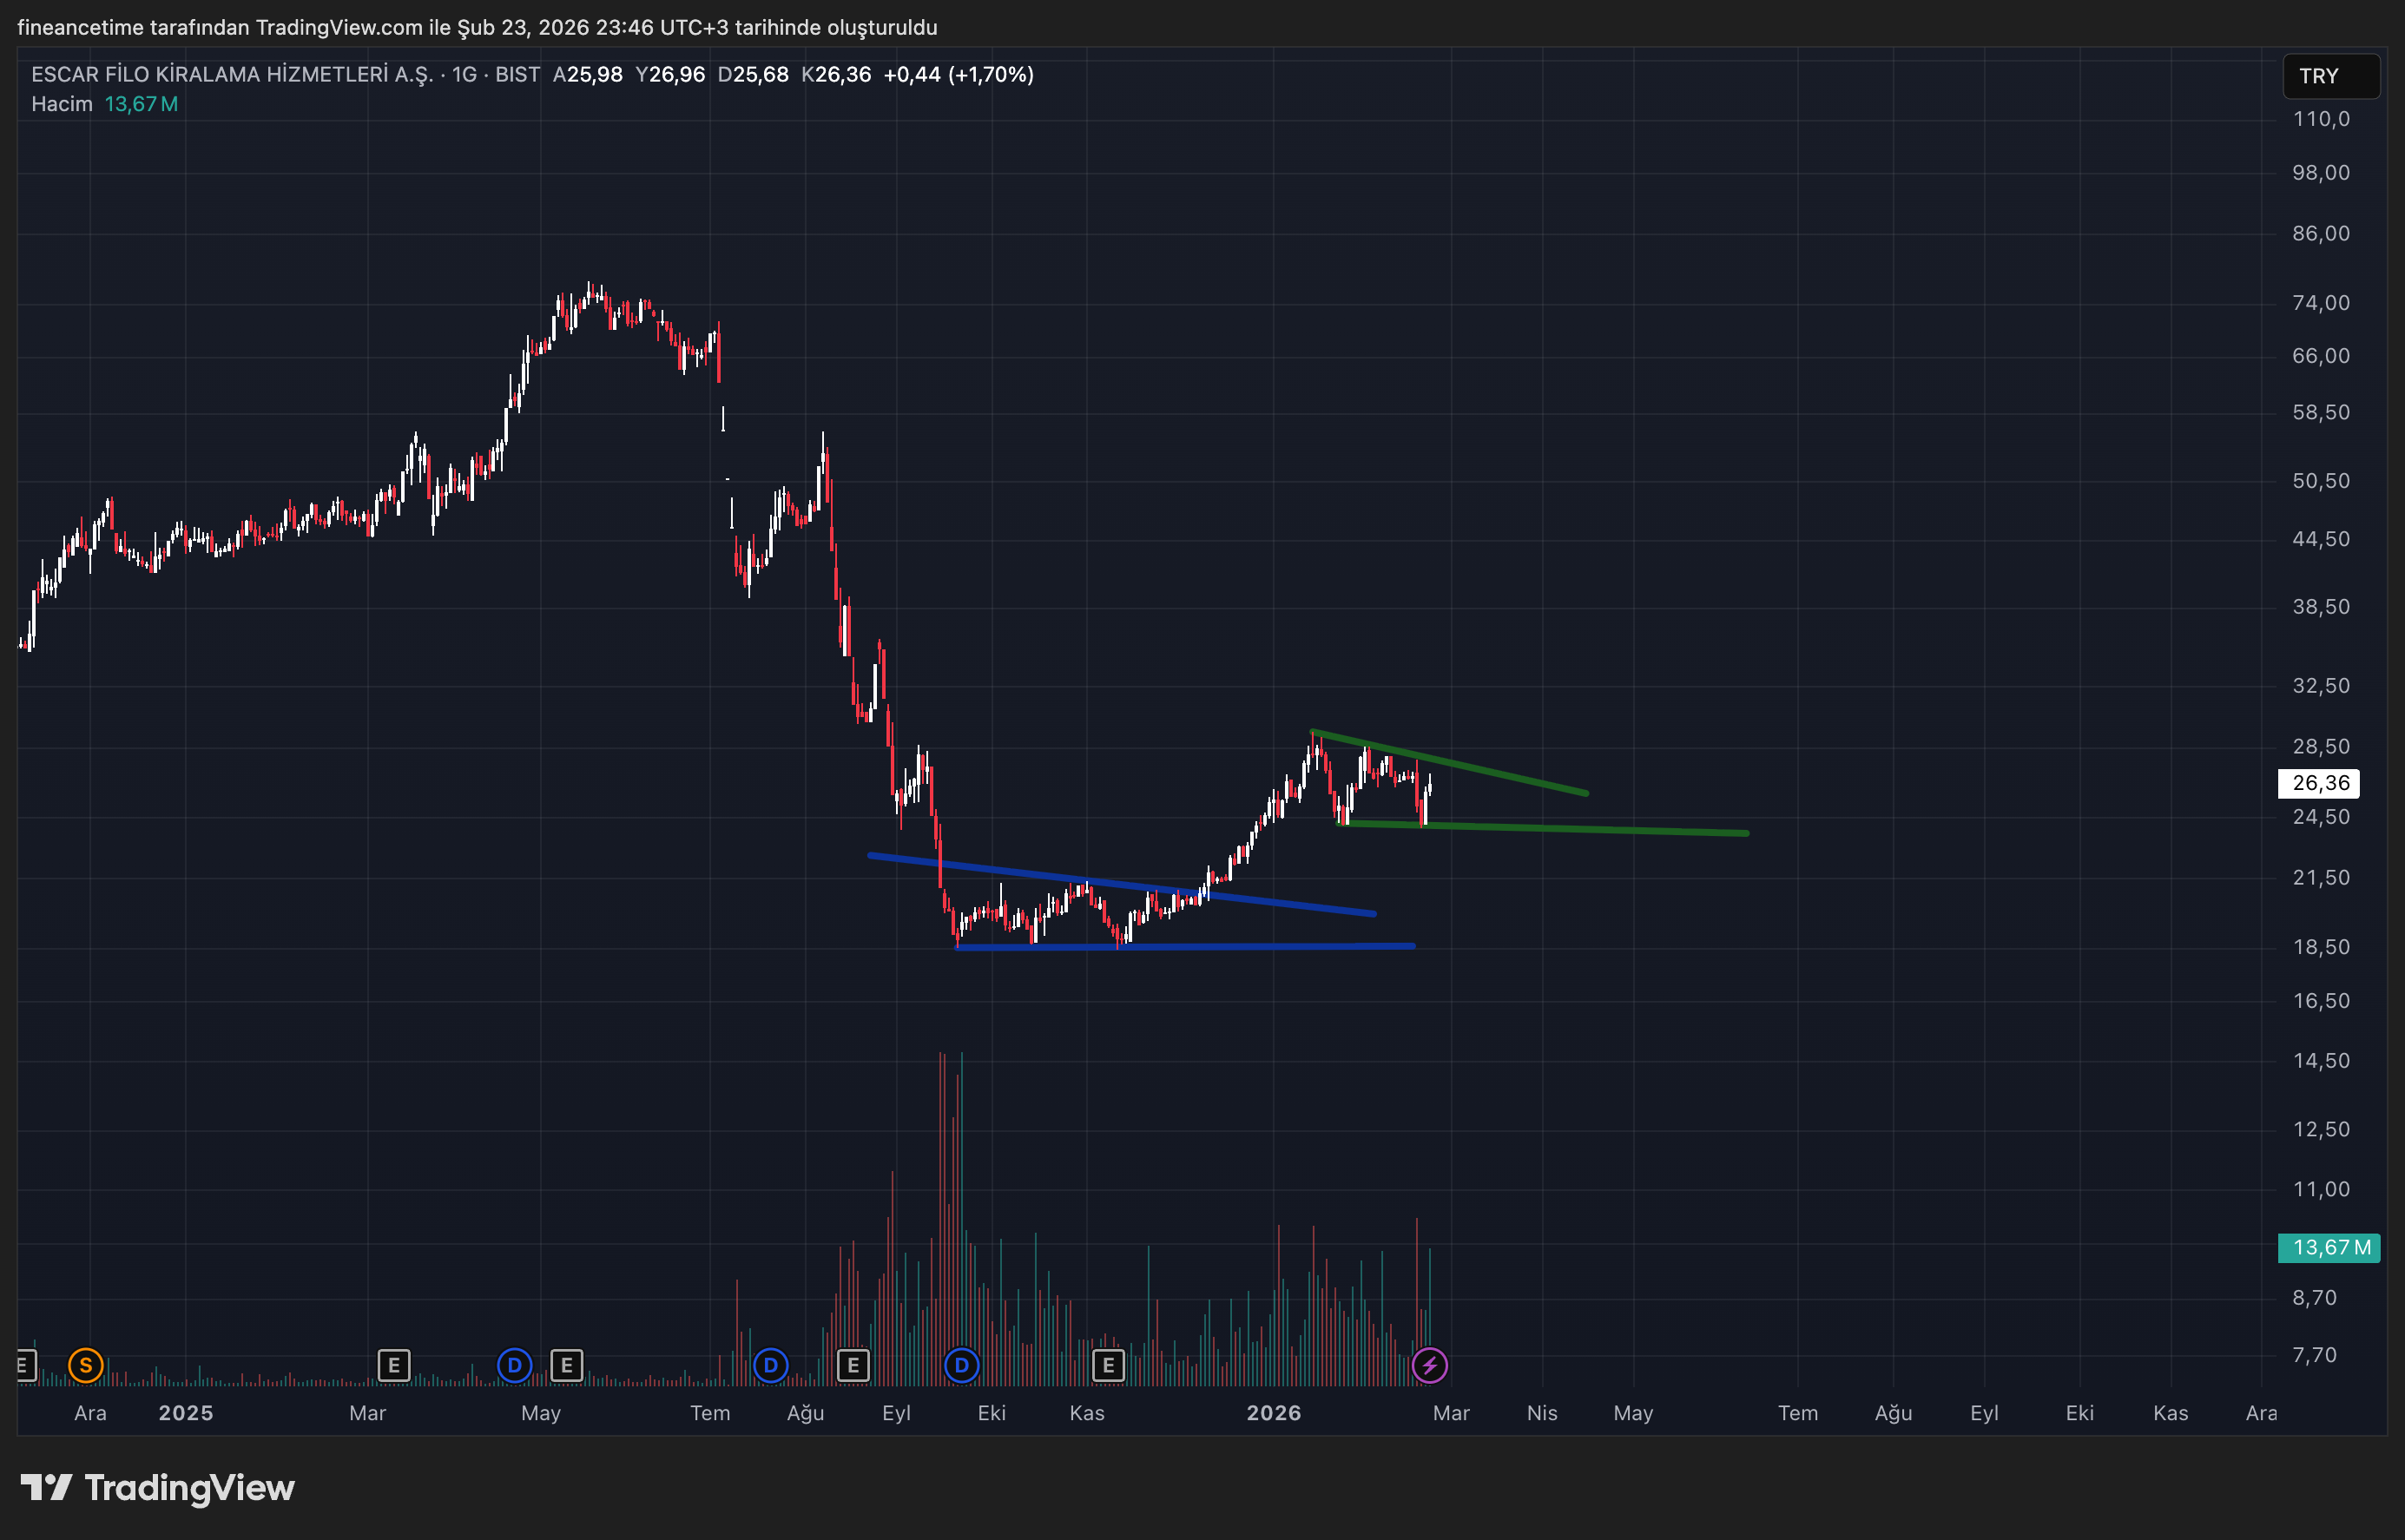Viewport: 2405px width, 1540px height.
Task: Click the ESCAR FİLO KİRALAMA symbol title
Action: [232, 75]
